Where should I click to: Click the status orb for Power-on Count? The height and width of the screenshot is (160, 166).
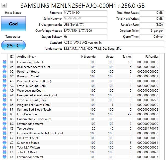click(x=4, y=76)
